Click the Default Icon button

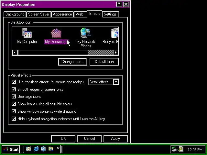pos(104,62)
